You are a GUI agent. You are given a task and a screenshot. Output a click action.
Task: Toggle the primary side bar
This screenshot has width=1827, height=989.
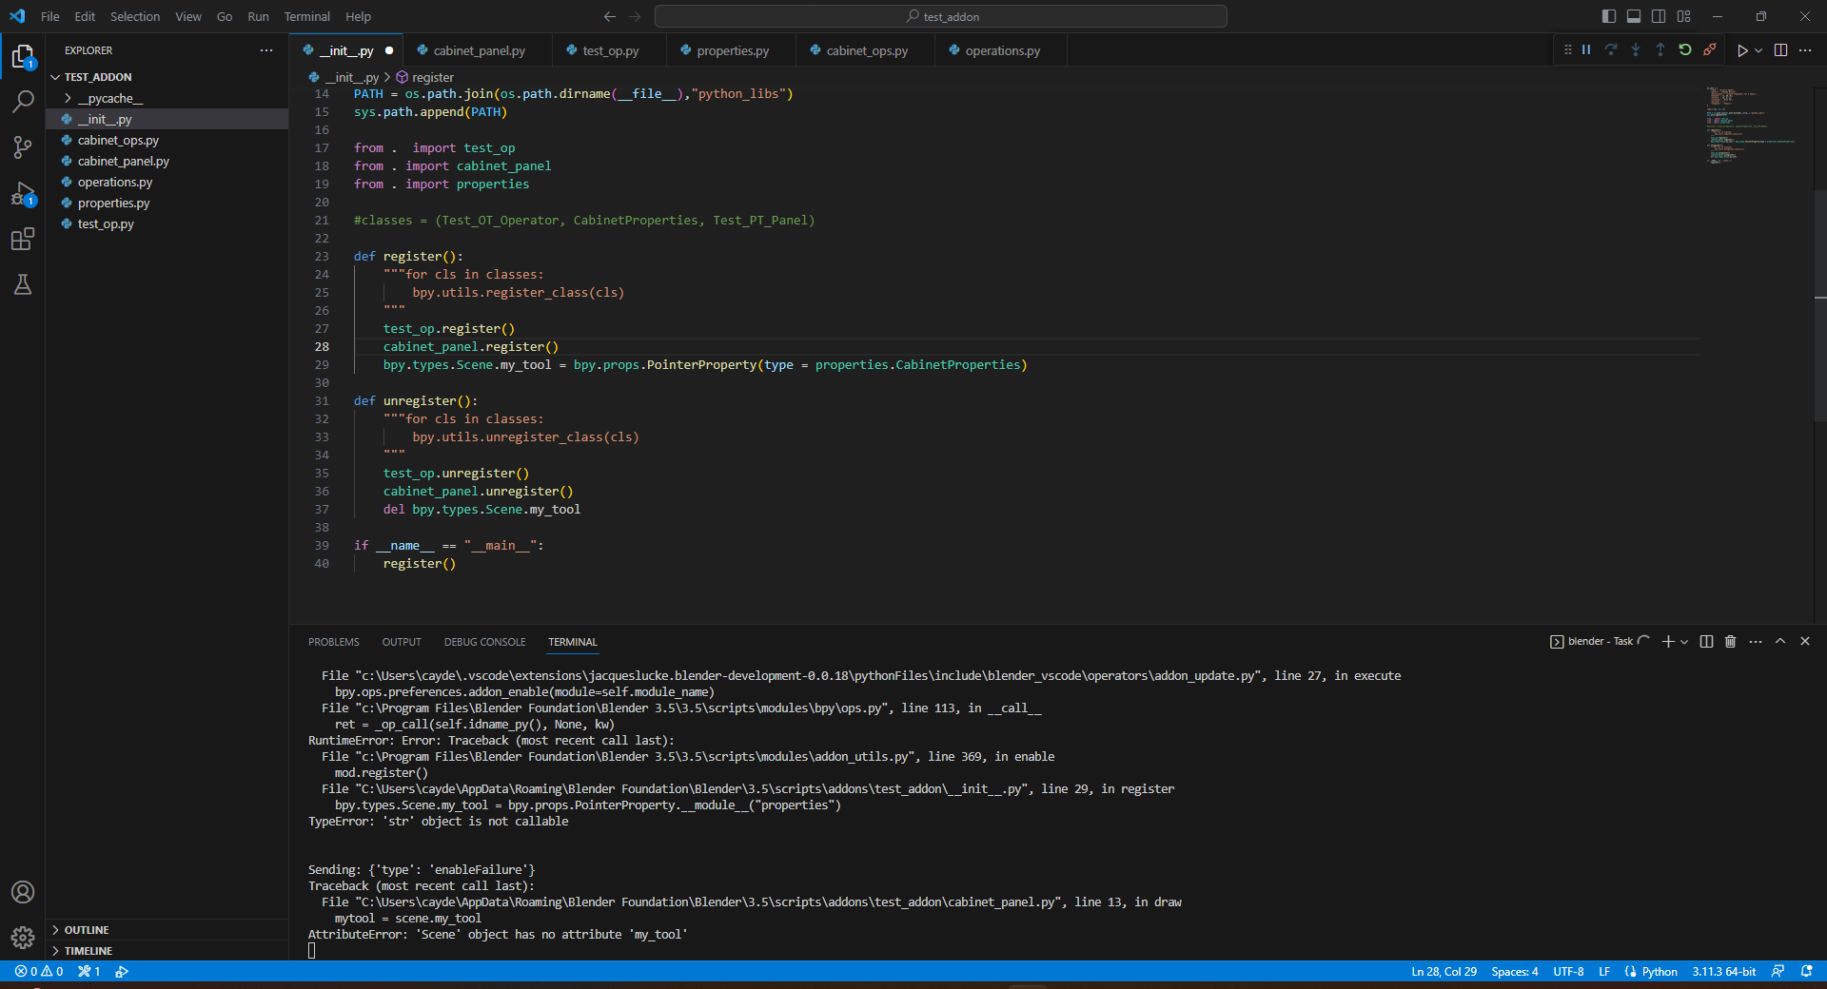point(1609,16)
